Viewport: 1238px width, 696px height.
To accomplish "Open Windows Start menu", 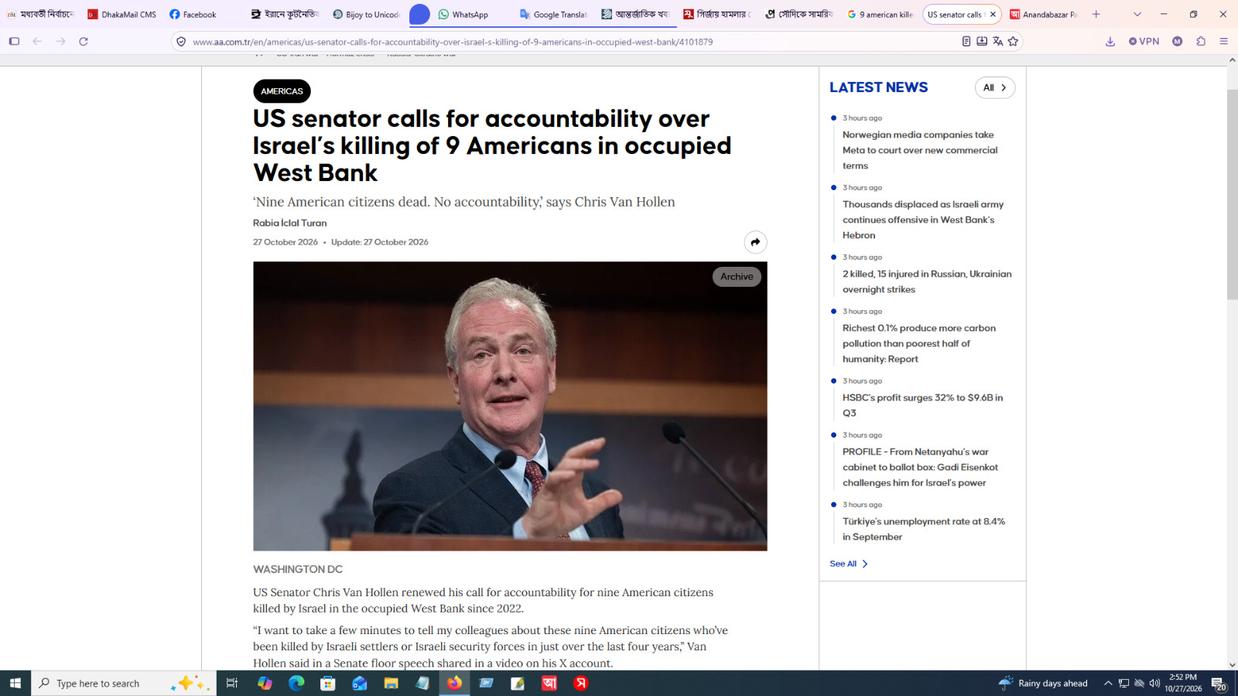I will click(x=15, y=683).
